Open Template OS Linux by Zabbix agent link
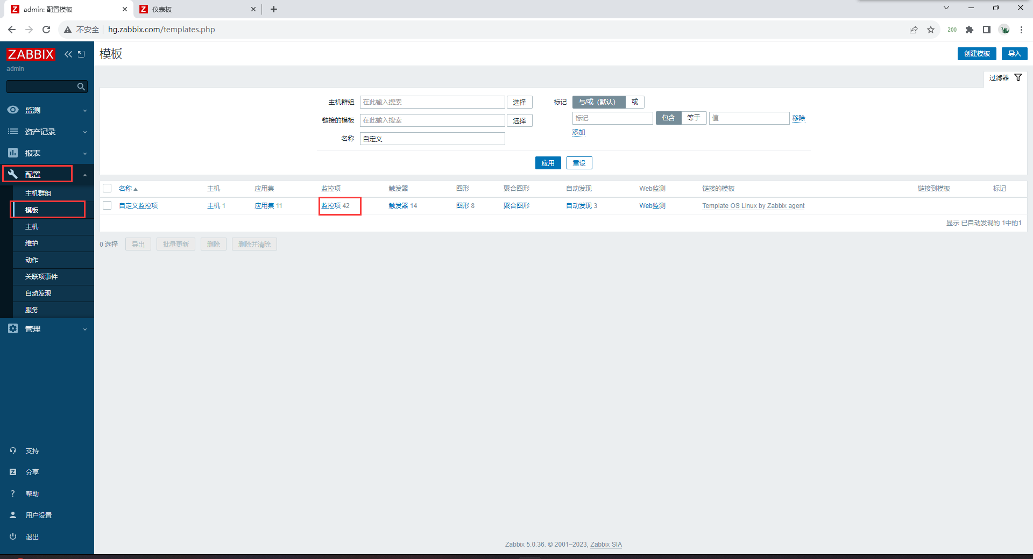 click(x=753, y=206)
